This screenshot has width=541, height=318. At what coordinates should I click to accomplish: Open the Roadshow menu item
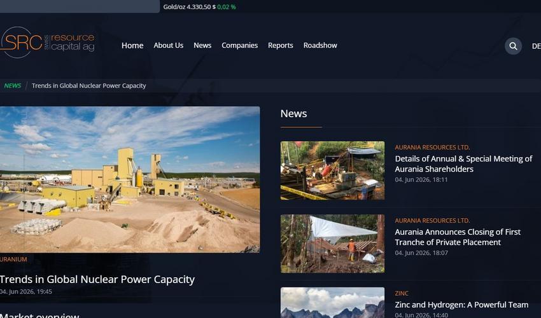[320, 45]
